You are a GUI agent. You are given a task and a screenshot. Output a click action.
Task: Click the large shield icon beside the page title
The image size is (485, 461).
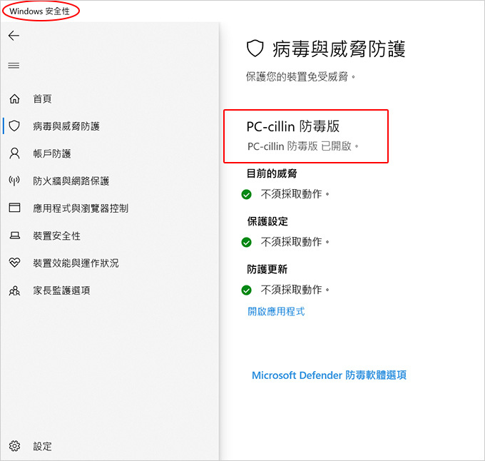pos(255,49)
